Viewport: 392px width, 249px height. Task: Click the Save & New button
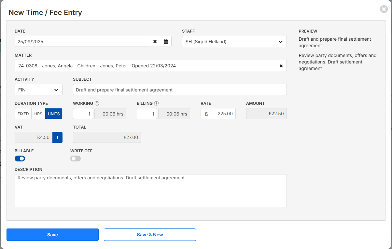[150, 235]
